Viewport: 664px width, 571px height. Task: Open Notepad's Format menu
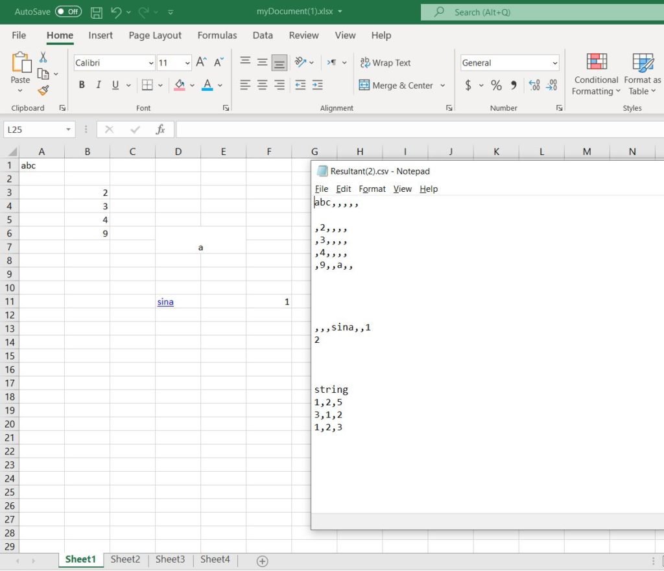coord(372,189)
